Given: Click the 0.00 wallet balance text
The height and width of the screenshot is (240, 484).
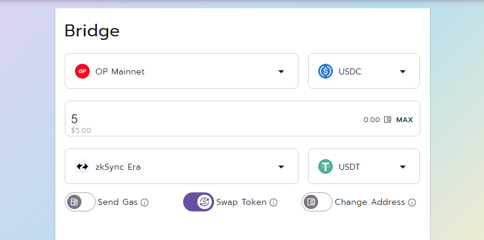Looking at the screenshot, I should click(x=372, y=120).
